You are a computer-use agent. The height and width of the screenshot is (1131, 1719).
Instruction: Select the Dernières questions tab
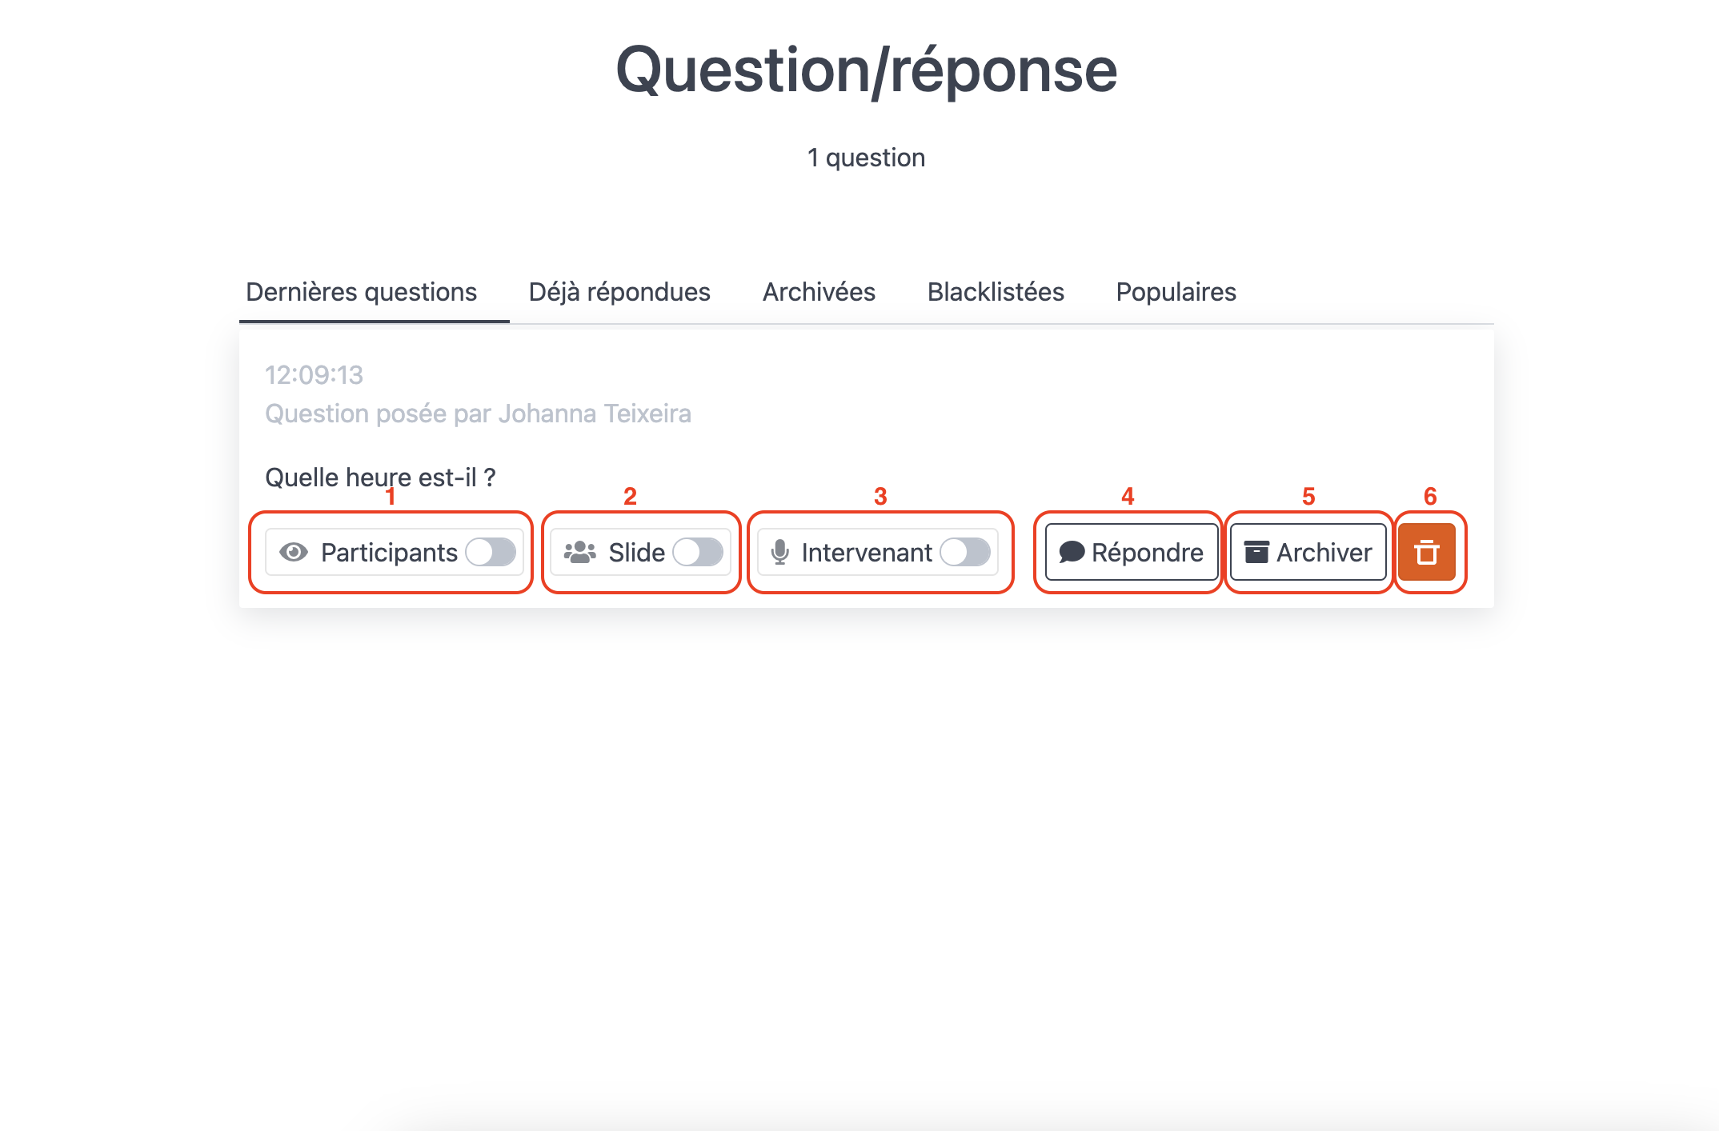click(362, 292)
